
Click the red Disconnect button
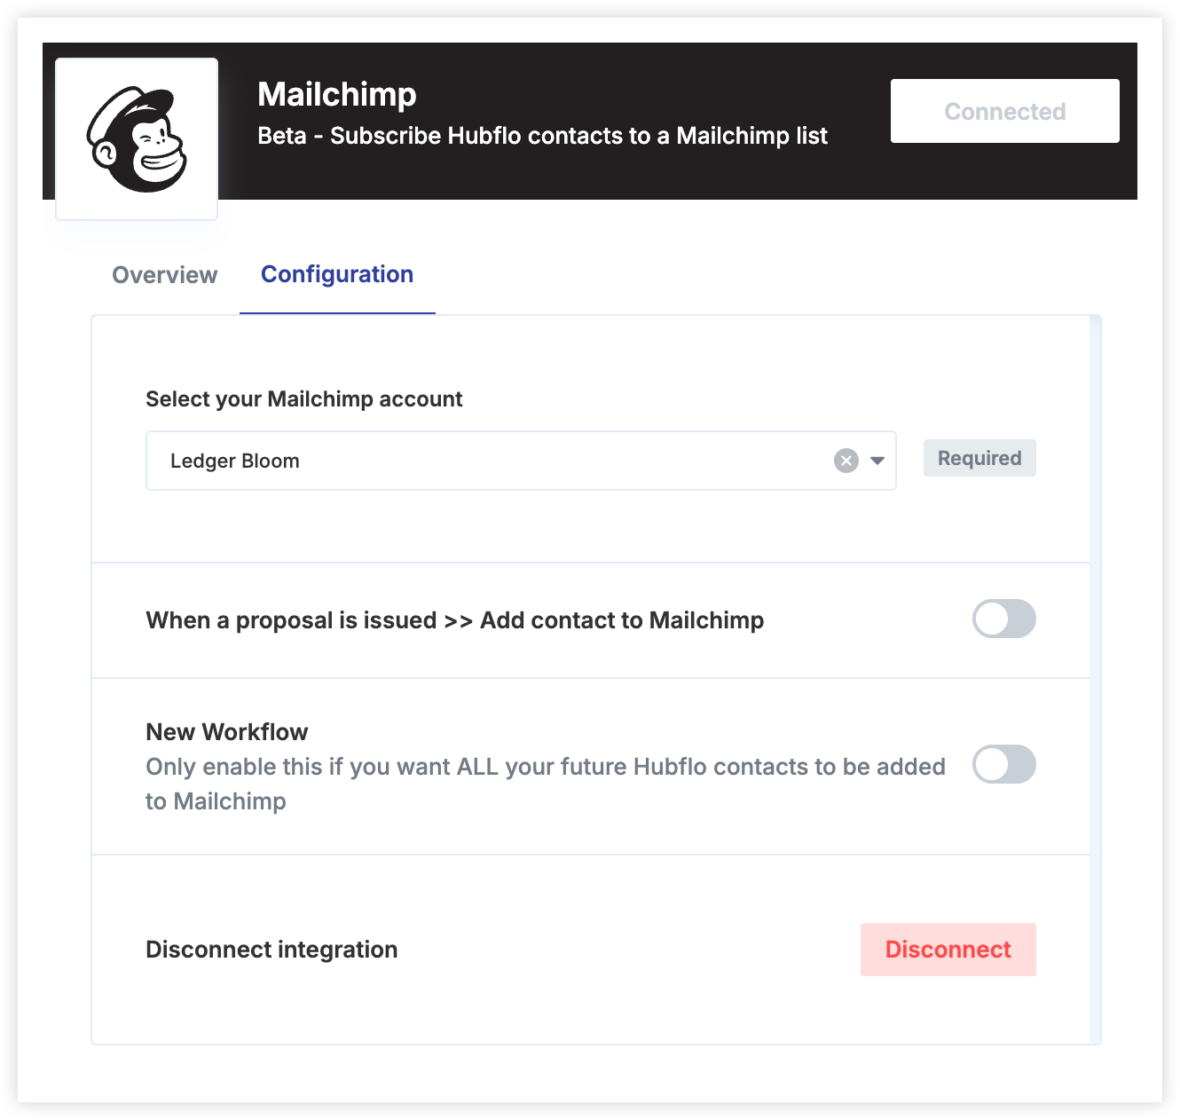click(x=948, y=950)
